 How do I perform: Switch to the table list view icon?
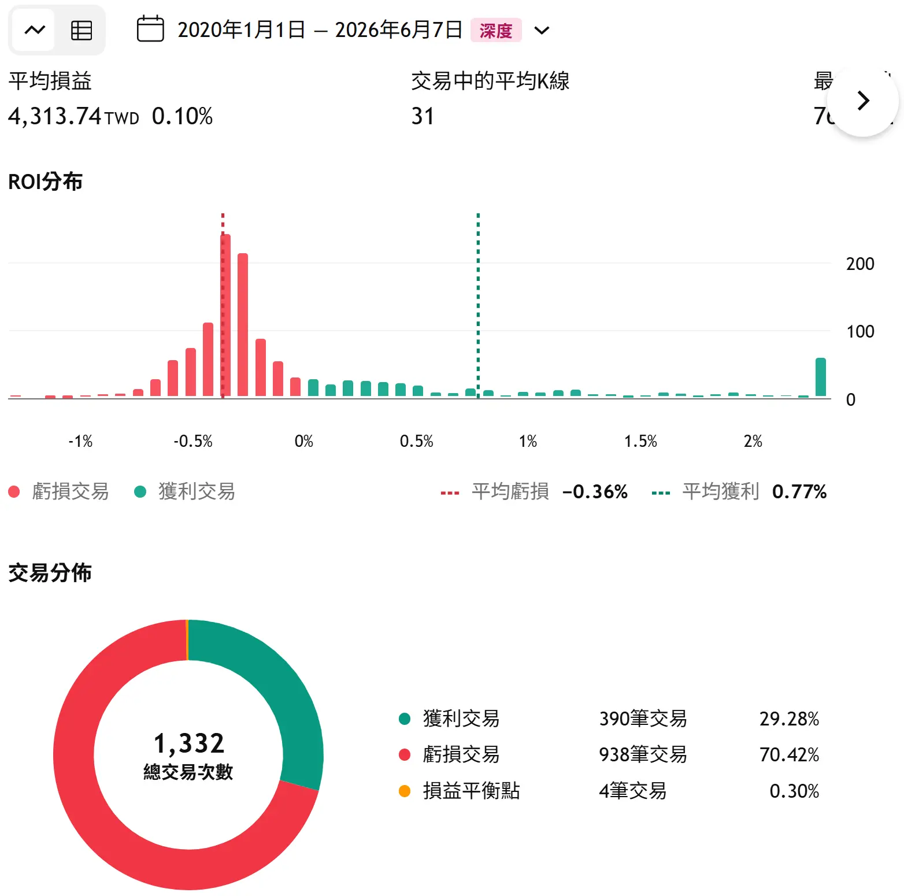click(x=81, y=30)
